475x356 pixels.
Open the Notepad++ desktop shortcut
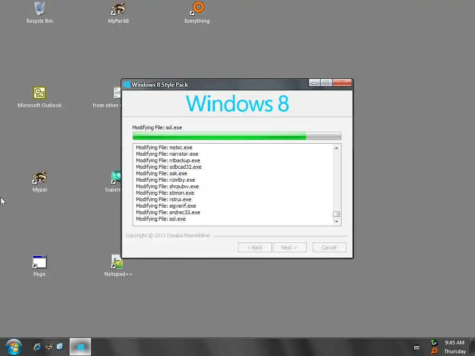coord(118,266)
